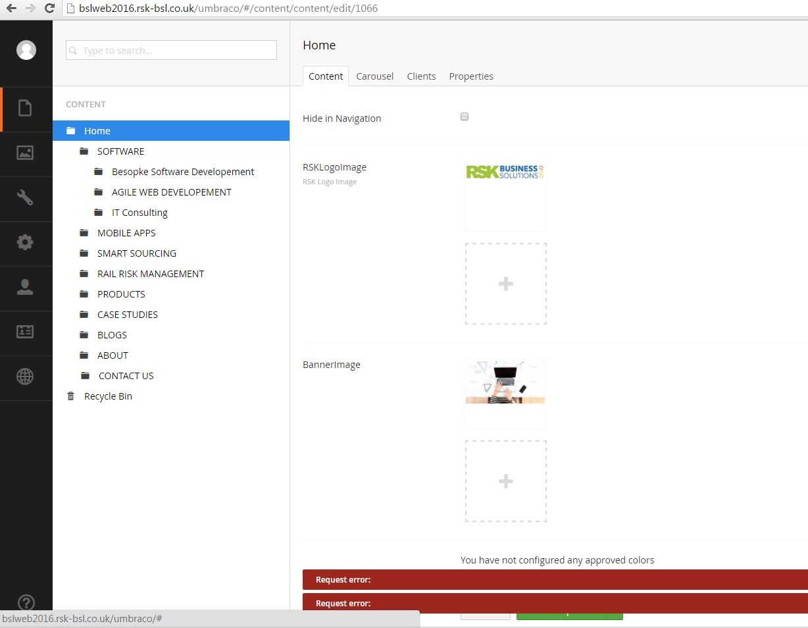
Task: Open the Settings wrench icon
Action: [25, 197]
